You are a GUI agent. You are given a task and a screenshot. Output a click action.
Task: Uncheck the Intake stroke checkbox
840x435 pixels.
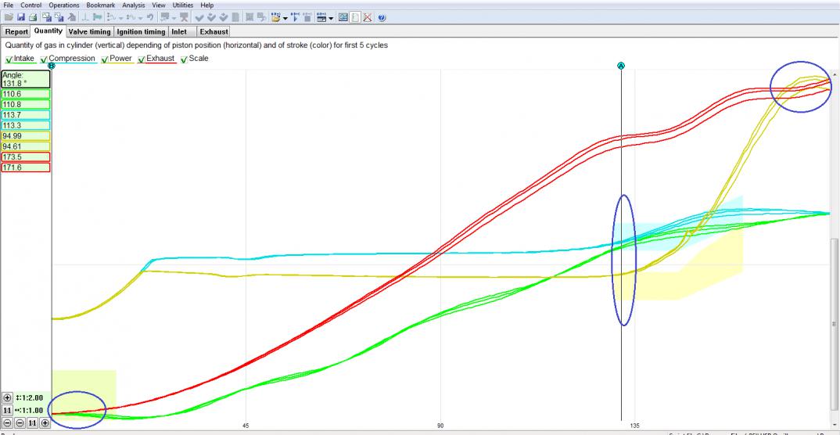[x=9, y=59]
